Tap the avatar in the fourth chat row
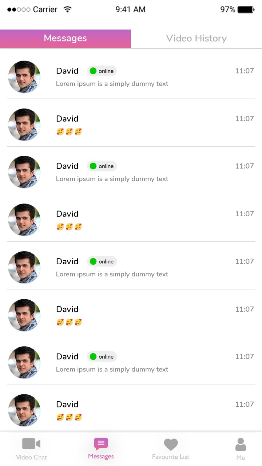The width and height of the screenshot is (262, 466). coord(24,220)
